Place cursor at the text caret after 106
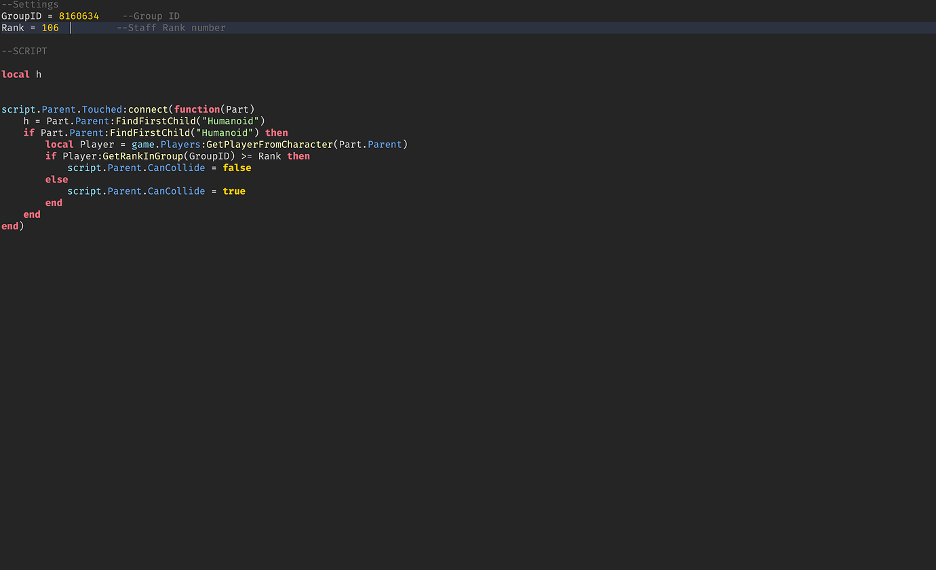Screen dimensions: 936x570 coord(71,27)
